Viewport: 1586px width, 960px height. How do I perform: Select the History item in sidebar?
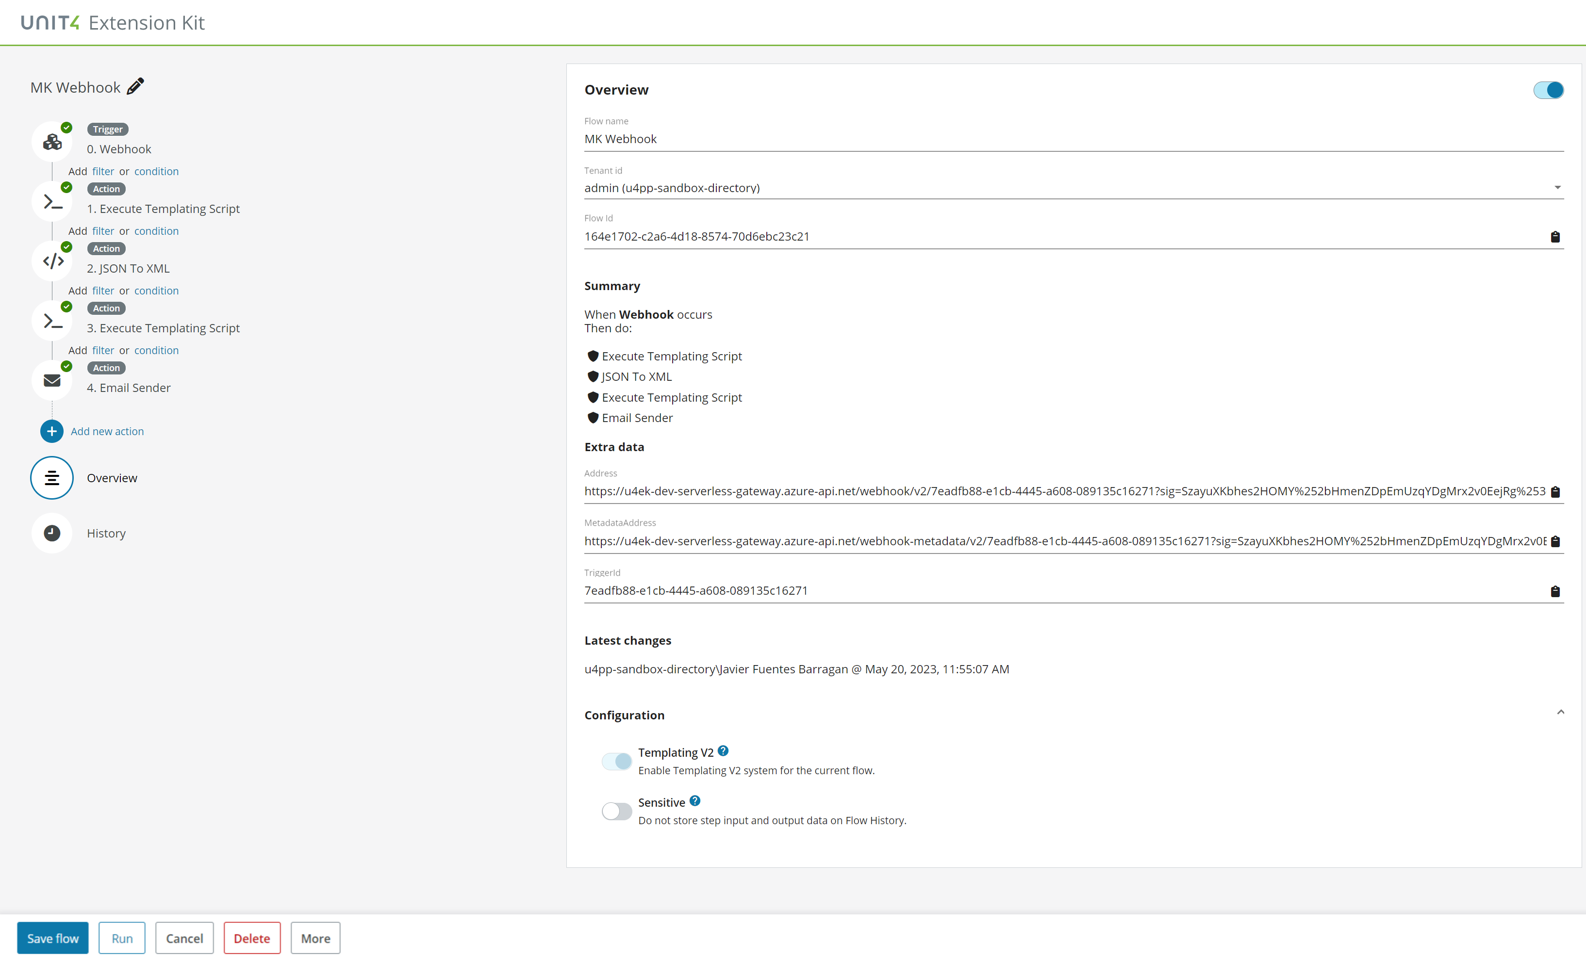(x=106, y=534)
